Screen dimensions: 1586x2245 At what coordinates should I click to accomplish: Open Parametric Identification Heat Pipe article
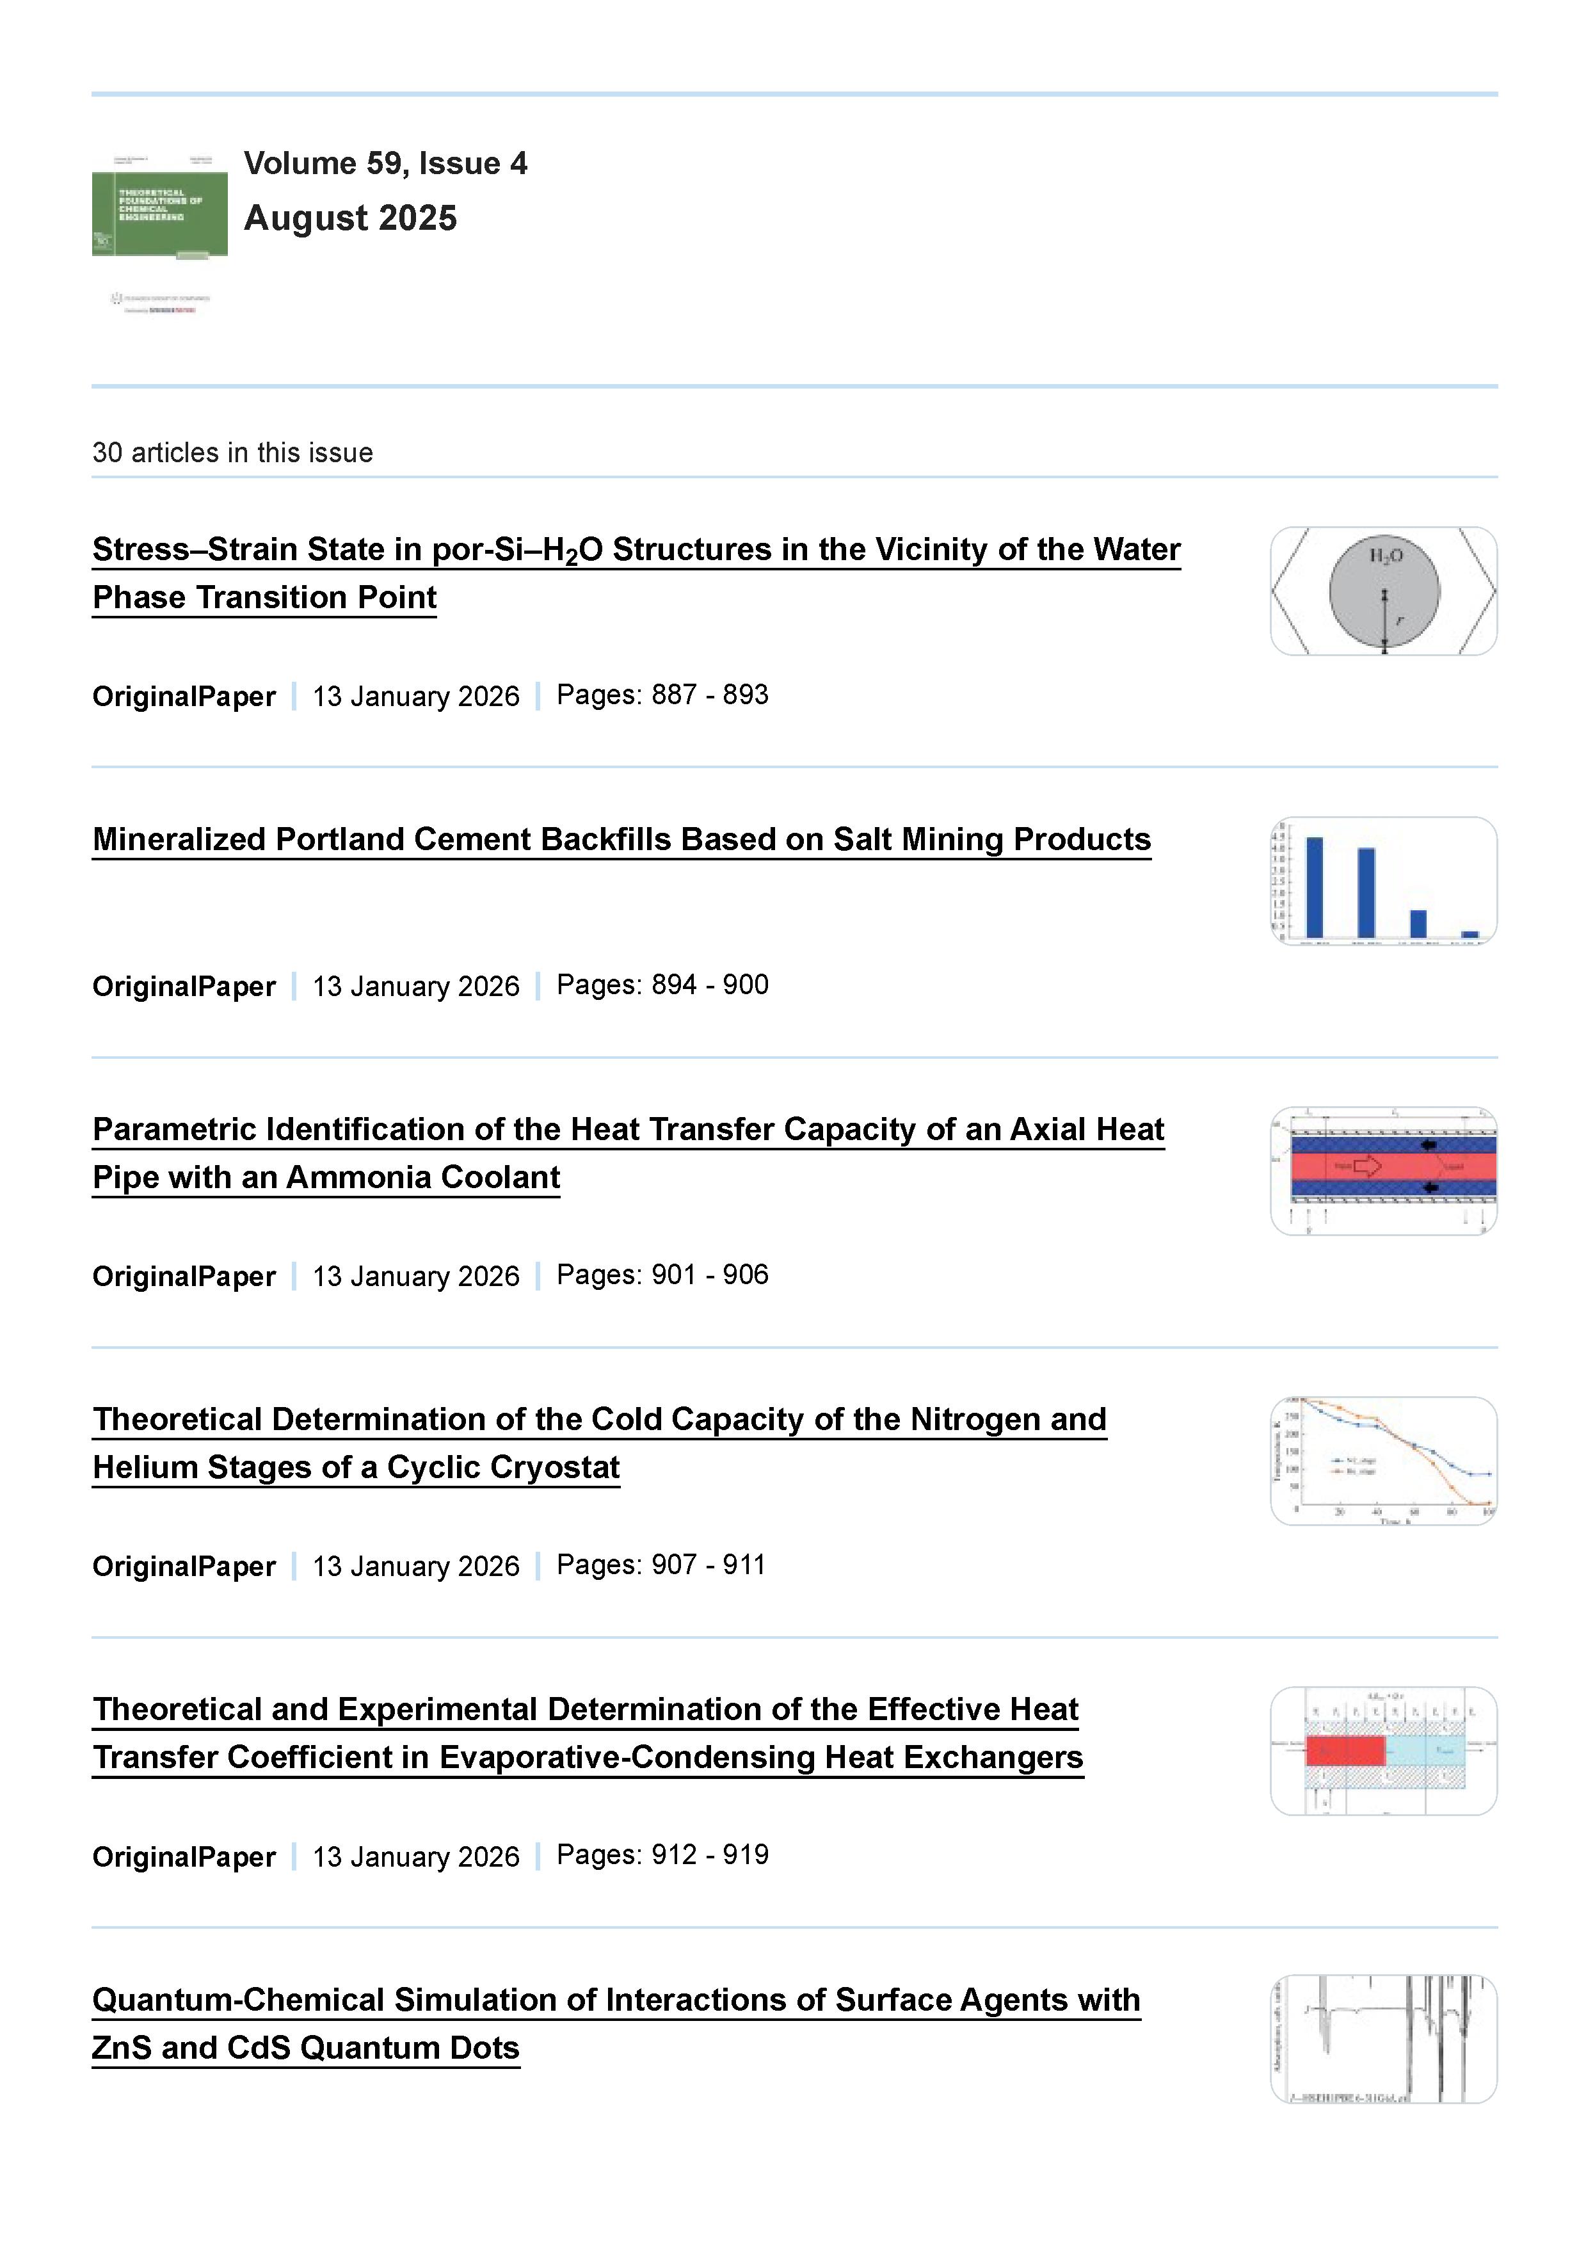pyautogui.click(x=628, y=1131)
